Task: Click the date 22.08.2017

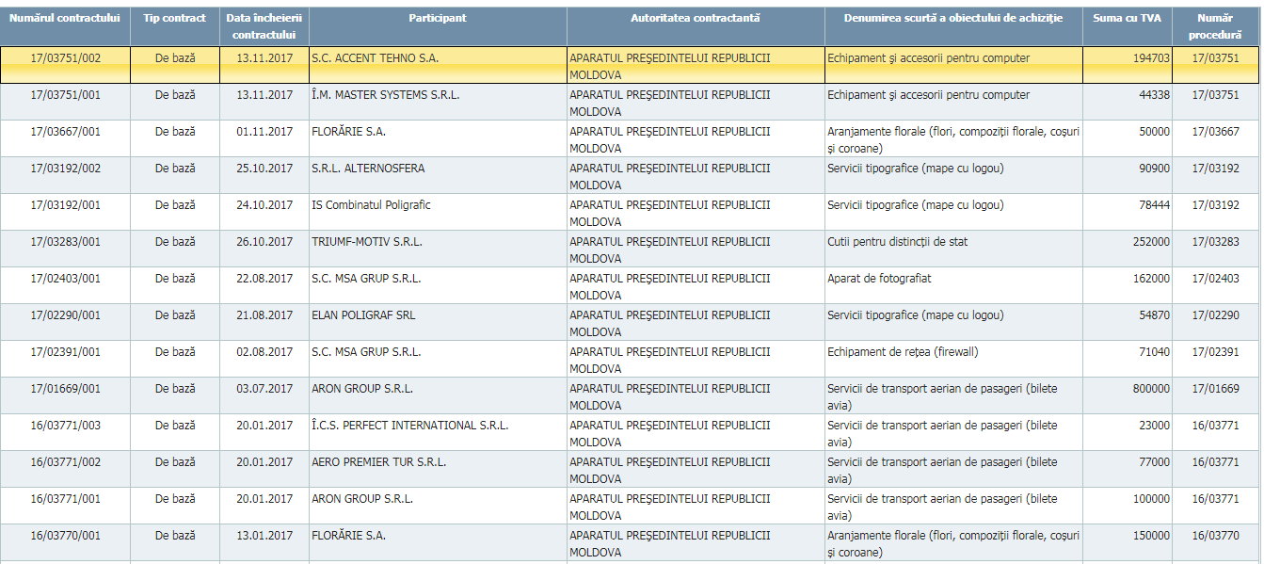Action: (x=264, y=279)
